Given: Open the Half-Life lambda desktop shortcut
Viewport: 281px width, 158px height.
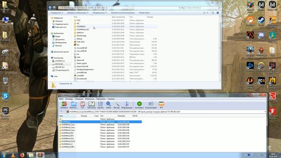Looking at the screenshot, I should coord(250,36).
